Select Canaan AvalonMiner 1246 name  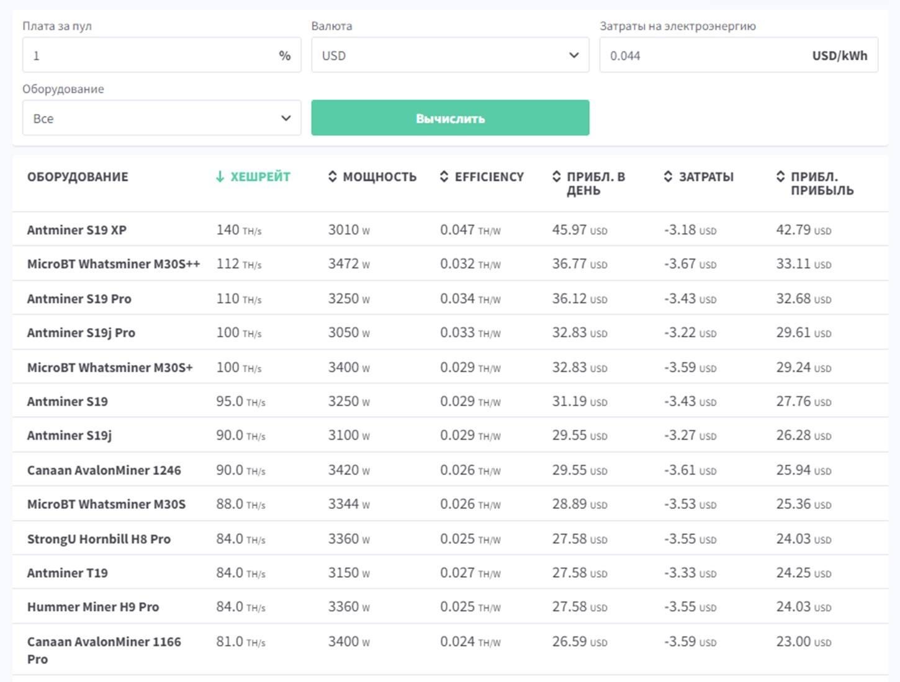pos(104,471)
